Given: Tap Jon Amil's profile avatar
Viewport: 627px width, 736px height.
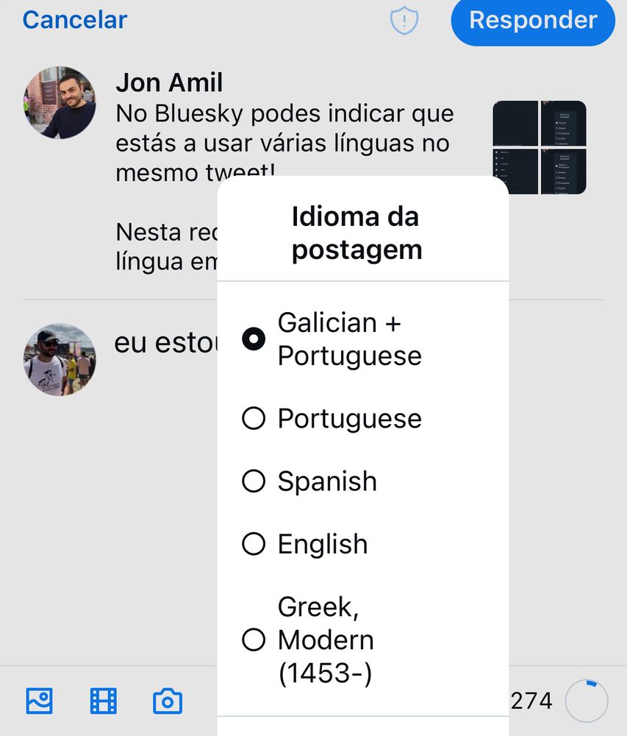Looking at the screenshot, I should pyautogui.click(x=60, y=102).
